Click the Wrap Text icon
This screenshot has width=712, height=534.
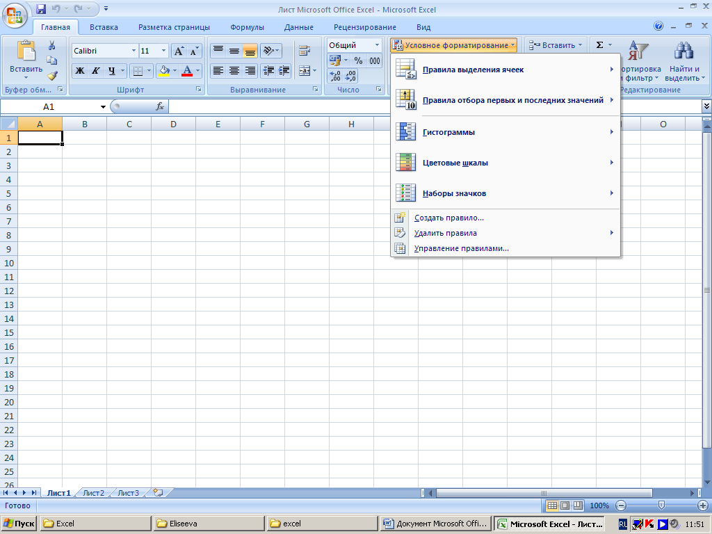point(305,50)
